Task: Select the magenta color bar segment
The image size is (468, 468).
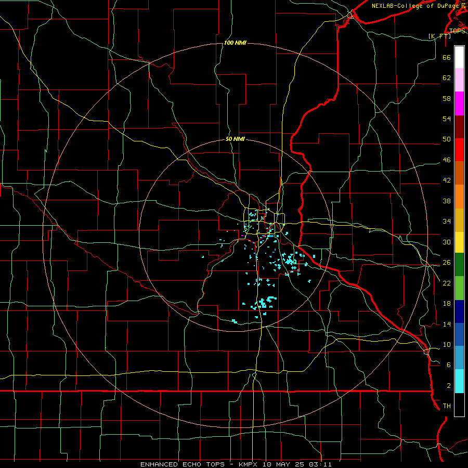Action: 459,103
